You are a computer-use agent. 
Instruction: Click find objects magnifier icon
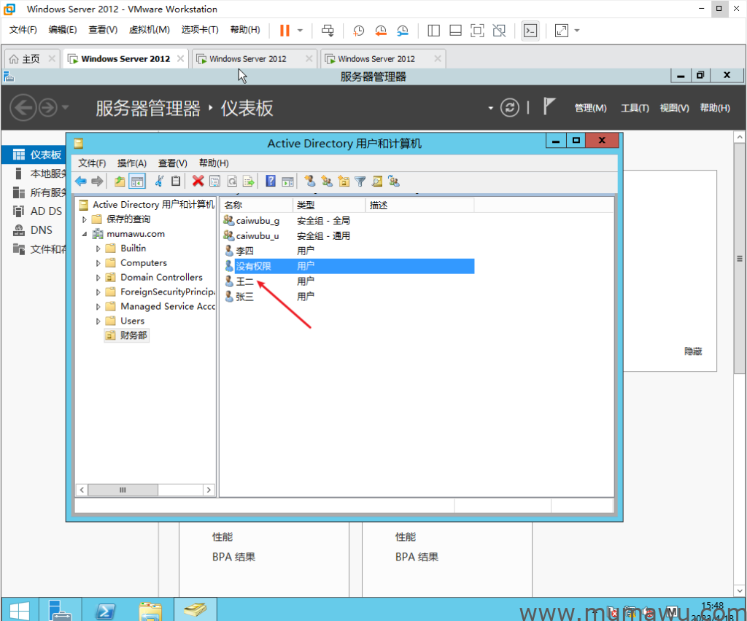point(377,181)
